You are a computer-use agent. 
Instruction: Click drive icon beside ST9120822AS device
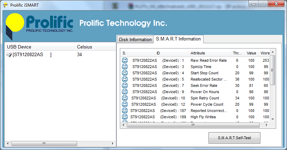(9, 55)
